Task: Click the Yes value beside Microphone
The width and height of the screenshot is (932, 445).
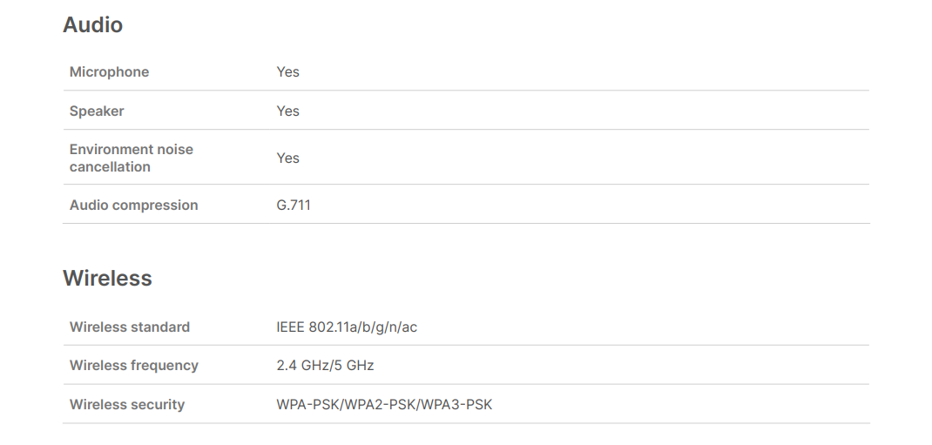Action: (287, 72)
